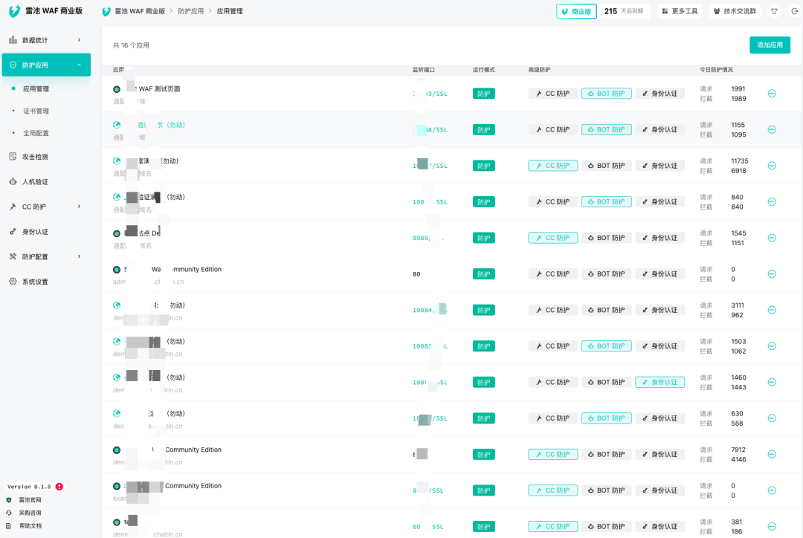The image size is (803, 538).
Task: Click the 10084 port link
Action: point(423,310)
